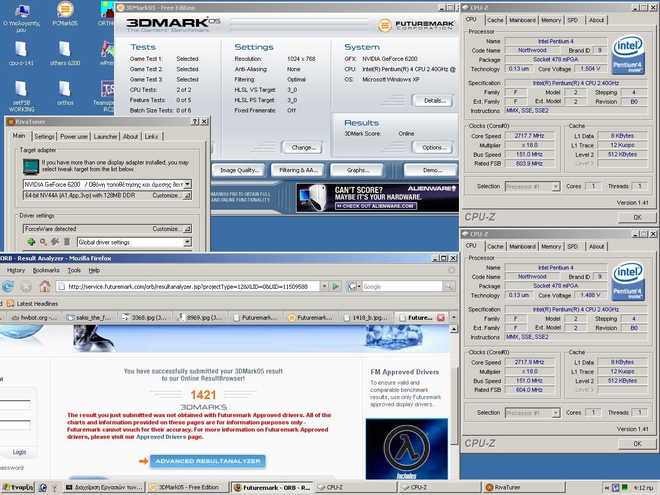The height and width of the screenshot is (495, 660).
Task: Click the trash delete icon in RivaTuner
Action: coord(67,242)
